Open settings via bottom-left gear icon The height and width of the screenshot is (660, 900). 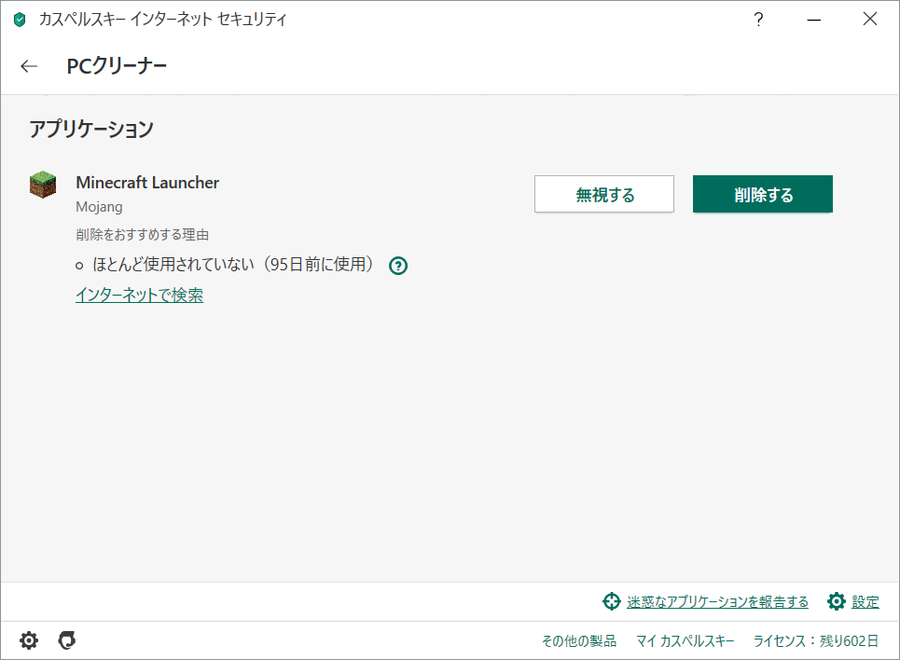pos(29,640)
